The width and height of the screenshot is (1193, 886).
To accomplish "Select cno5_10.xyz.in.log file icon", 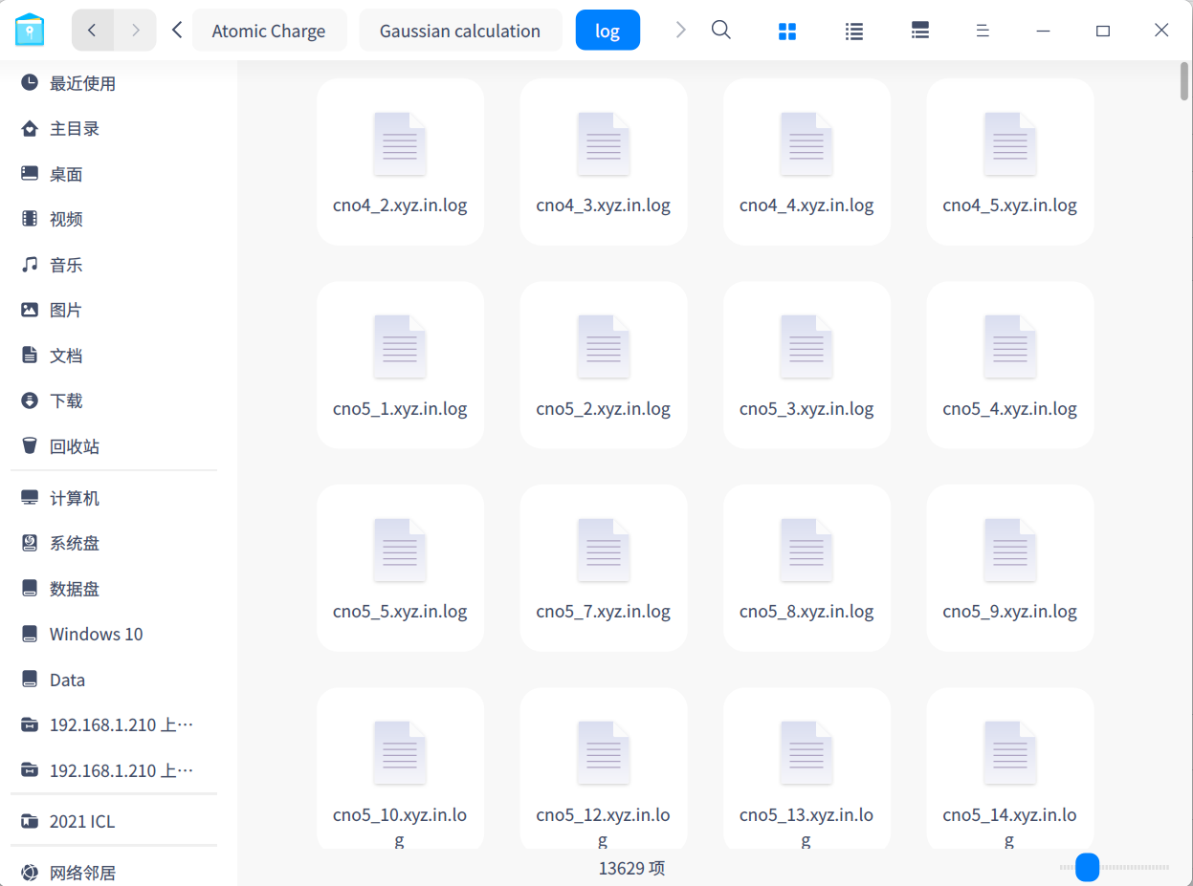I will (x=400, y=753).
